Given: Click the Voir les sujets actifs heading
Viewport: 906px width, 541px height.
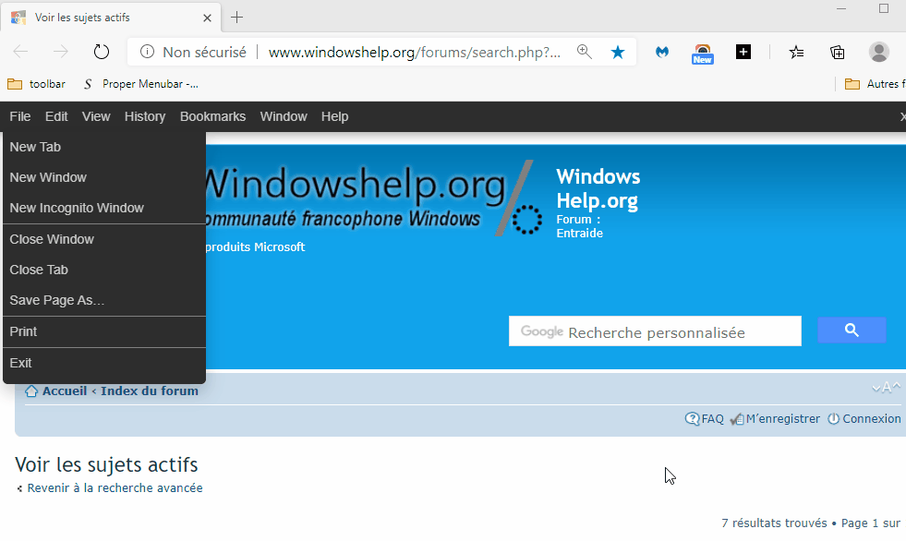Looking at the screenshot, I should pyautogui.click(x=106, y=464).
